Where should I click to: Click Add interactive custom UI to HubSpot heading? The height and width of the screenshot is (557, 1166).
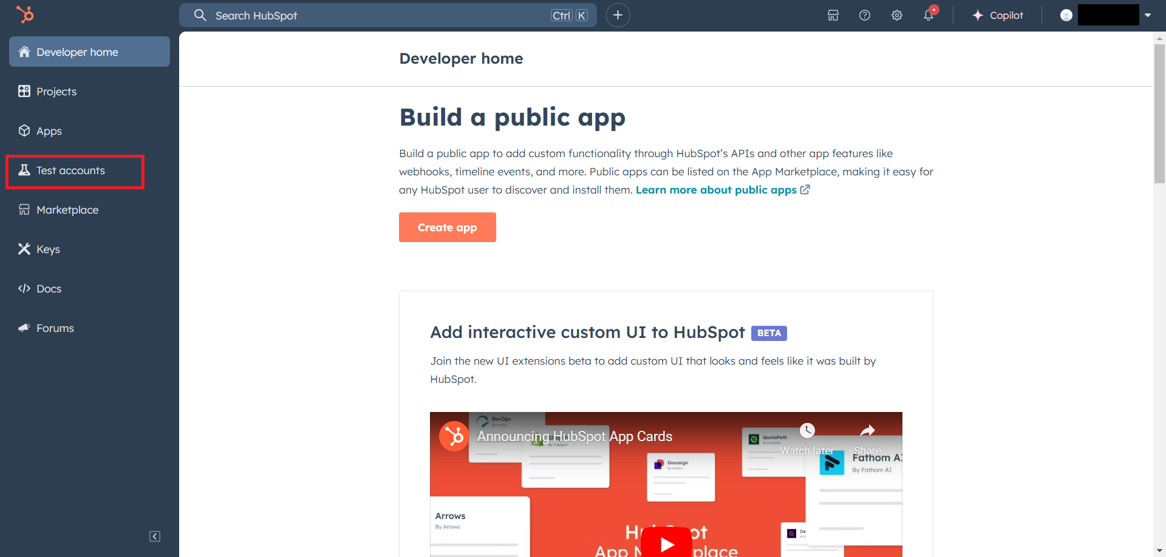587,333
